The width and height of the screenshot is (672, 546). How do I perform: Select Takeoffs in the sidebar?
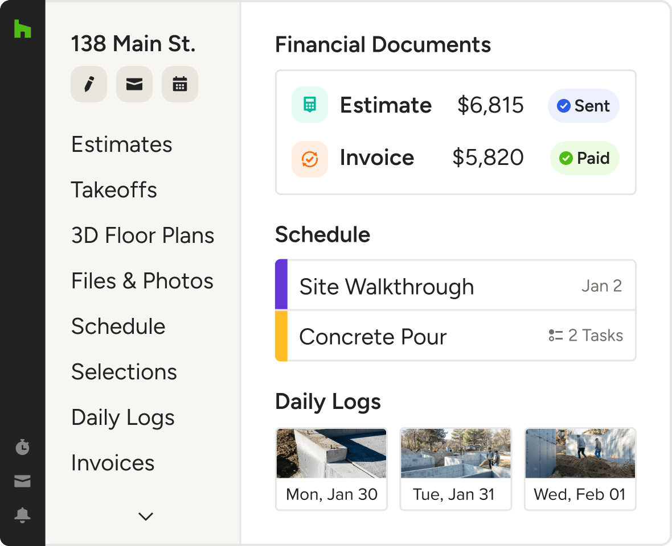point(114,190)
